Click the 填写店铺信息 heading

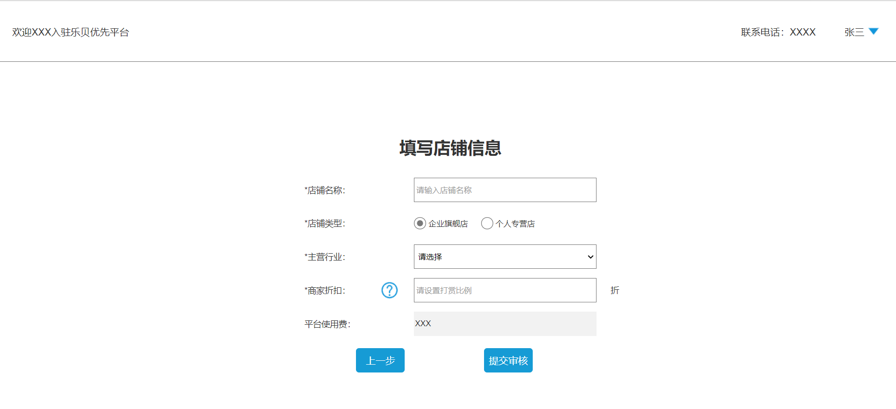[450, 148]
